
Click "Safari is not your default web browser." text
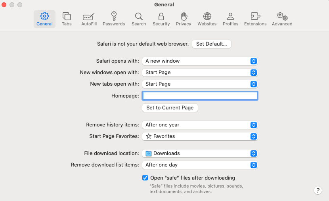click(143, 44)
